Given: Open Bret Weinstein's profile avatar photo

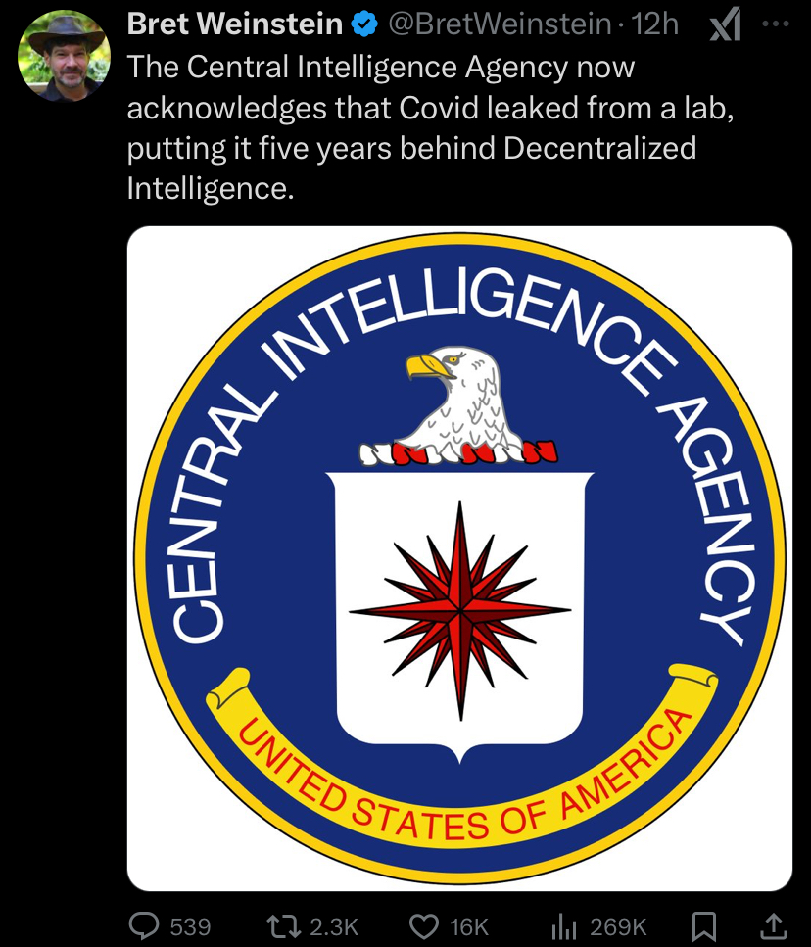Looking at the screenshot, I should 64,57.
